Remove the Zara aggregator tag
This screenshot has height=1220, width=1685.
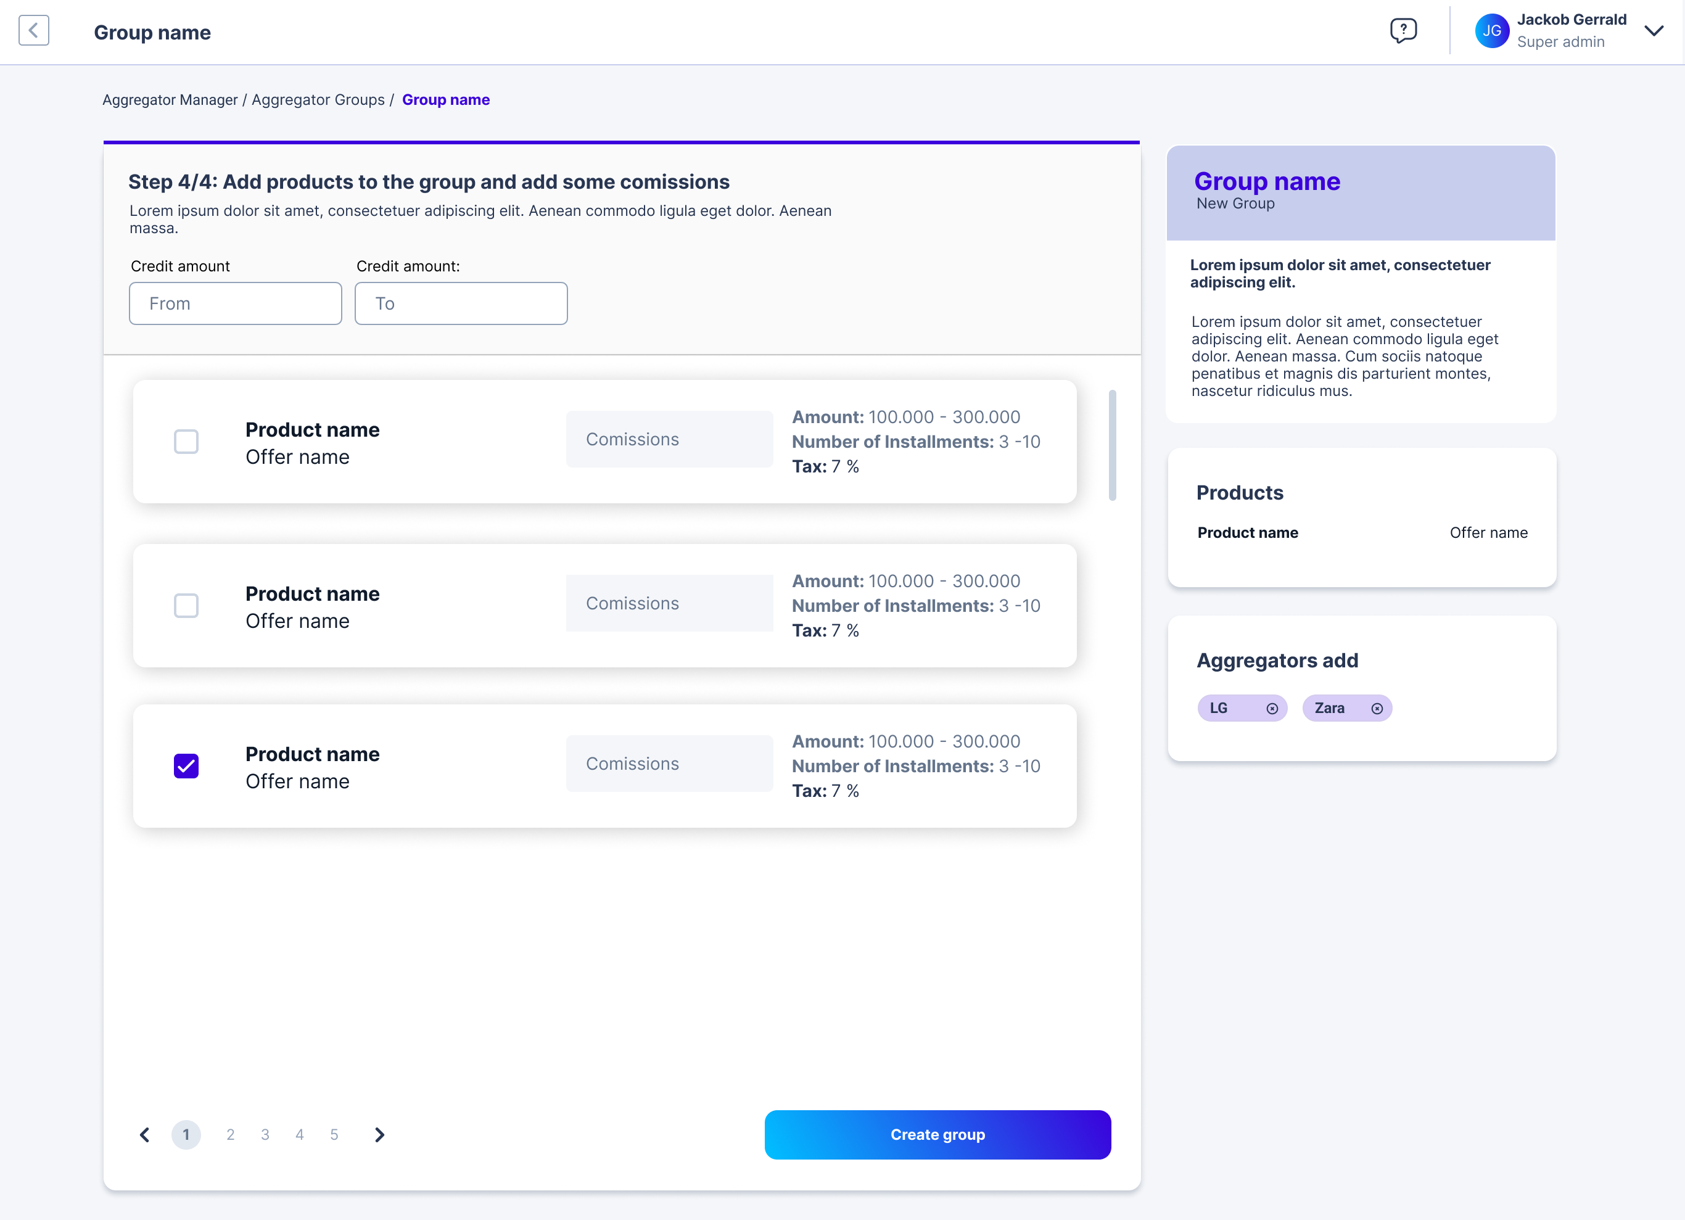coord(1377,708)
